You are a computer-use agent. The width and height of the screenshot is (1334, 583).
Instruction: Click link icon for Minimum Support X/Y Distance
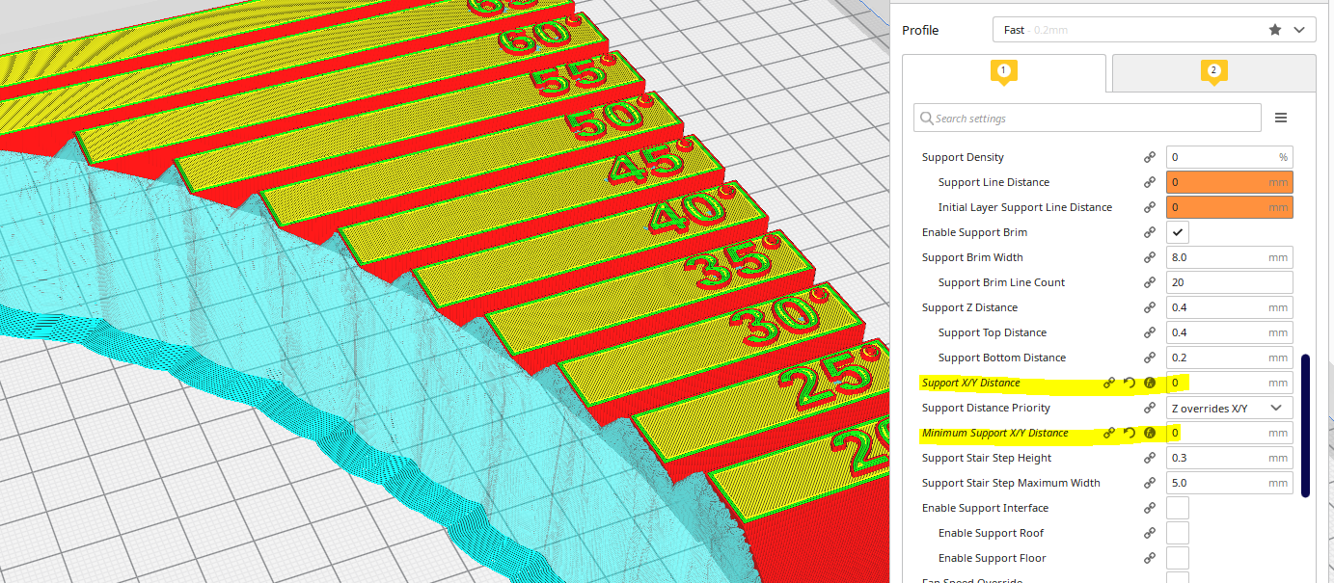[1109, 433]
